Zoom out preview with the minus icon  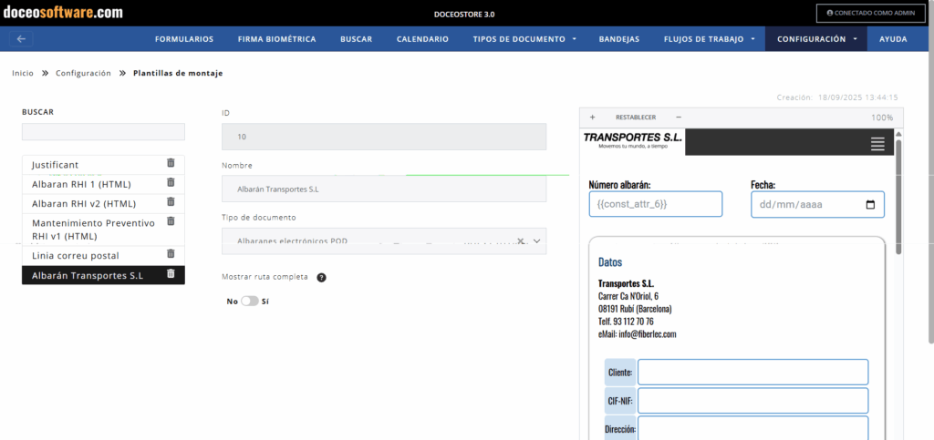pyautogui.click(x=678, y=118)
